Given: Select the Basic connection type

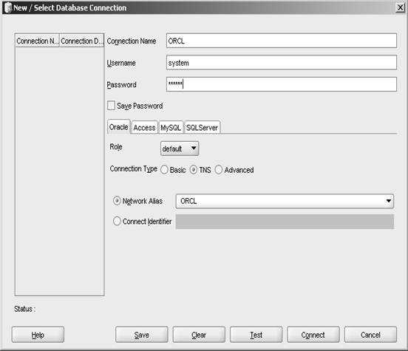Looking at the screenshot, I should tap(164, 170).
